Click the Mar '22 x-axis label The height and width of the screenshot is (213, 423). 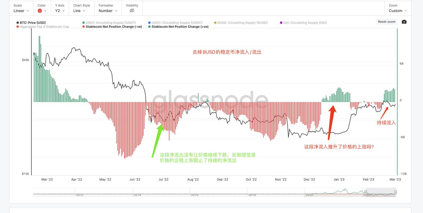point(47,180)
